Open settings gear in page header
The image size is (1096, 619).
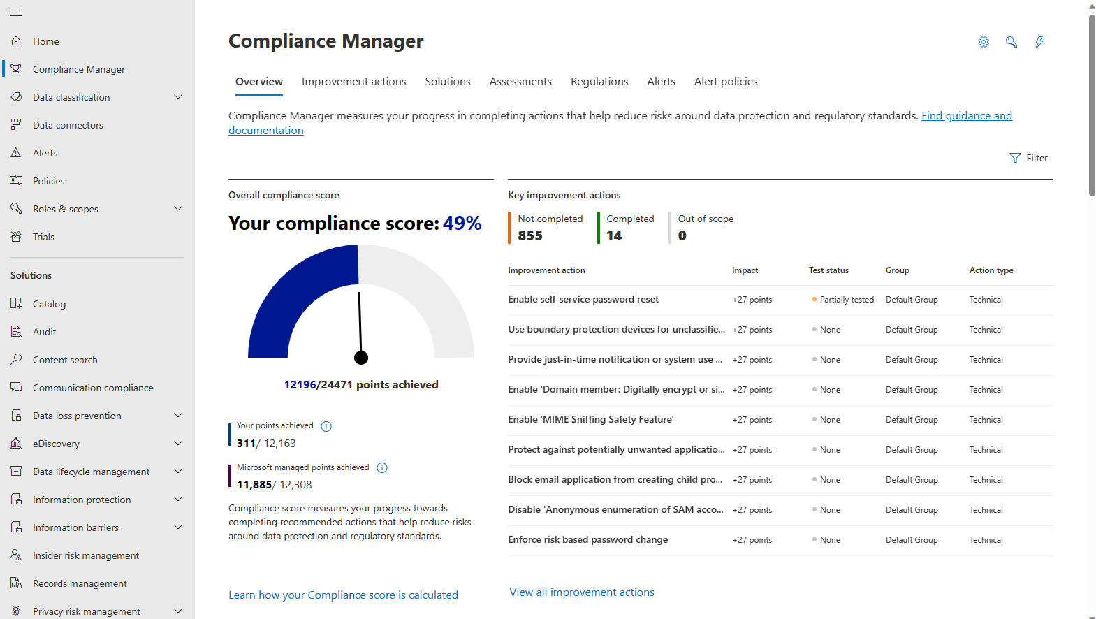click(984, 42)
